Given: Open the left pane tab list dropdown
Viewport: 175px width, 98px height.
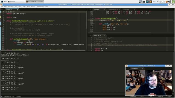Looking at the screenshot, I should [86, 9].
